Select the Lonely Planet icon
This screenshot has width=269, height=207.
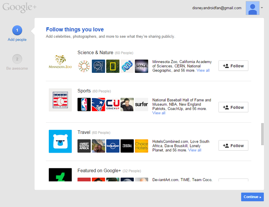pyautogui.click(x=113, y=146)
